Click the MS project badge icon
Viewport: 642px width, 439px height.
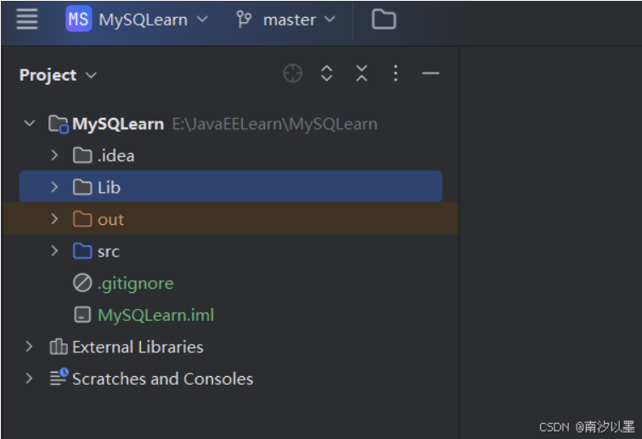click(x=78, y=20)
